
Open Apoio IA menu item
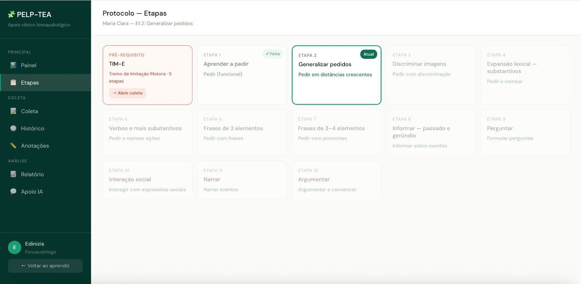(45, 191)
